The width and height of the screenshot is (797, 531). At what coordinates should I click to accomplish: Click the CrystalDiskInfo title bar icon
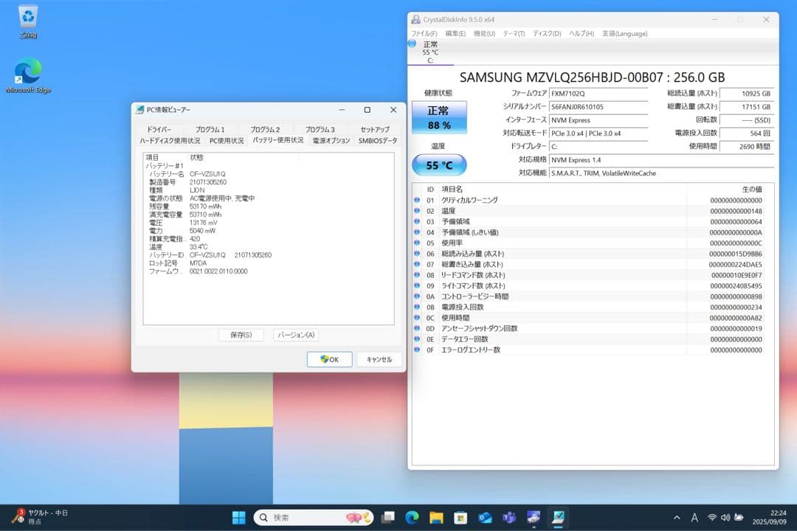coord(415,20)
